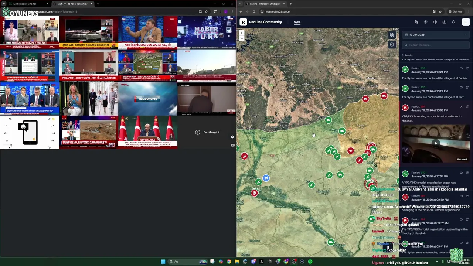Image resolution: width=473 pixels, height=266 pixels.
Task: Open the map layers icon button
Action: click(392, 35)
